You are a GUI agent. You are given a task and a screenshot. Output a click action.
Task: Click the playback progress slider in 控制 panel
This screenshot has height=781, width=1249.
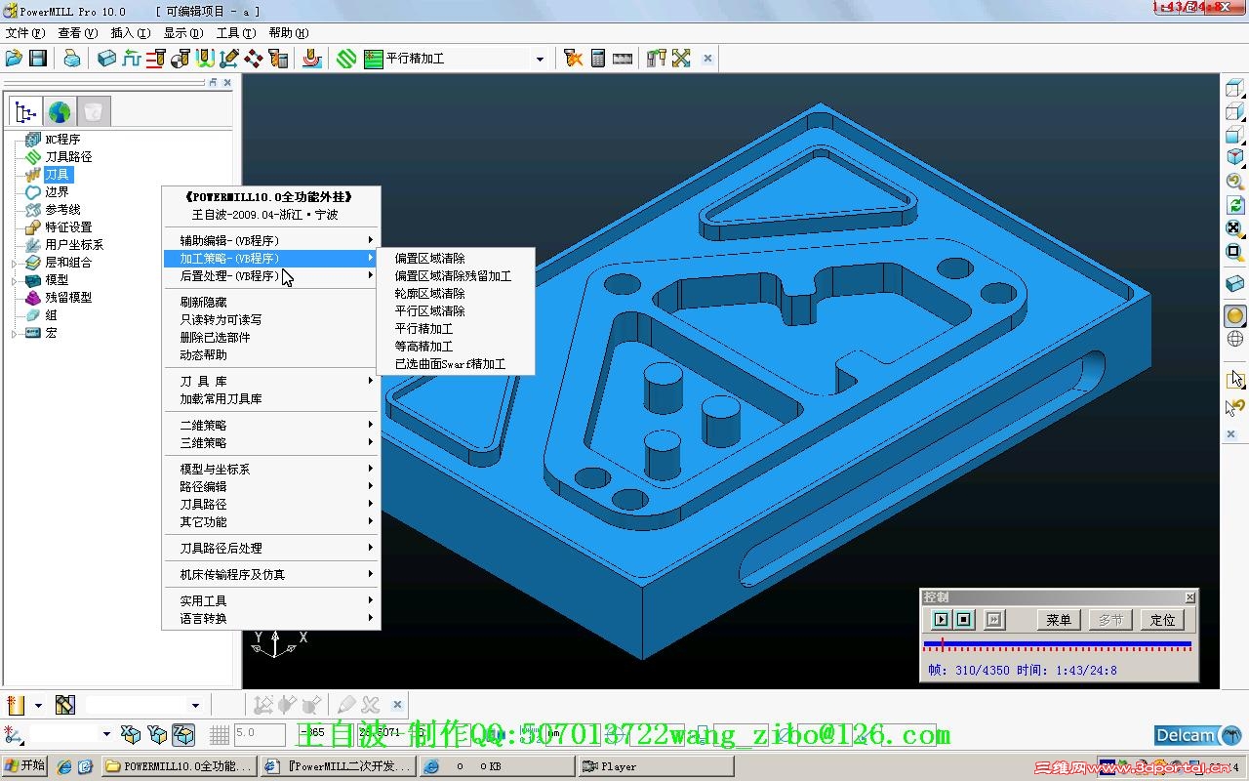[x=1058, y=644]
